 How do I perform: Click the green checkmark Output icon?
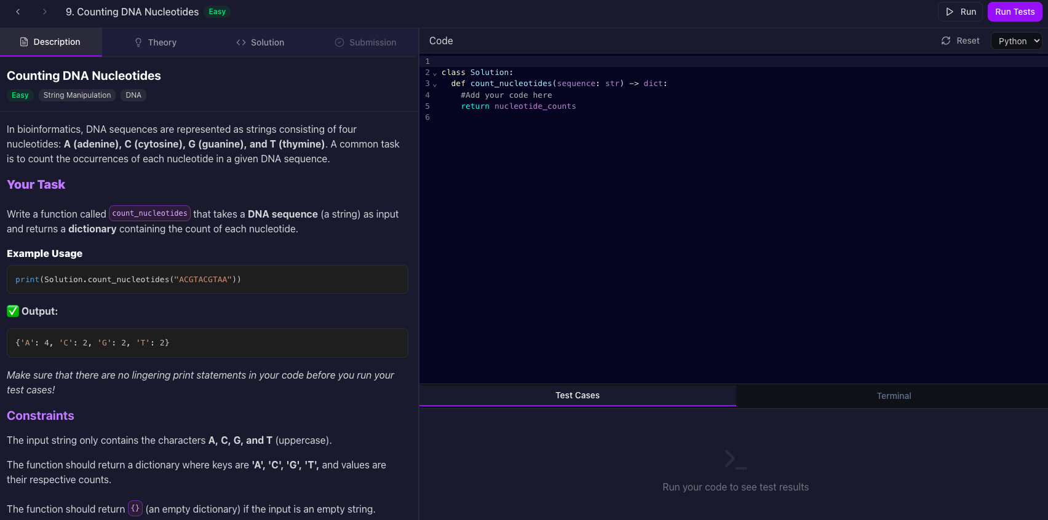click(x=13, y=311)
